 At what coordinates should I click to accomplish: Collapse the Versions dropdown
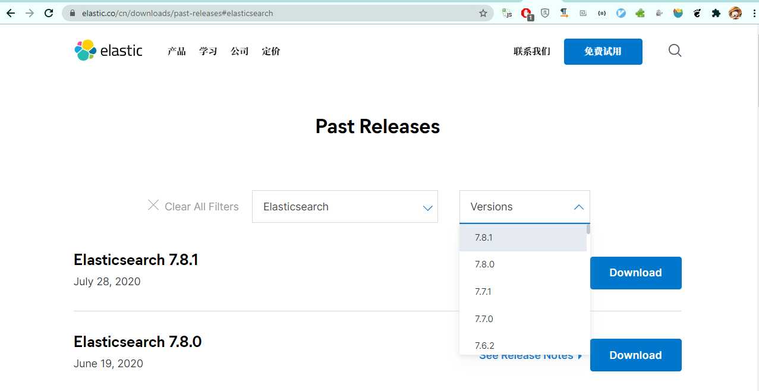coord(525,207)
